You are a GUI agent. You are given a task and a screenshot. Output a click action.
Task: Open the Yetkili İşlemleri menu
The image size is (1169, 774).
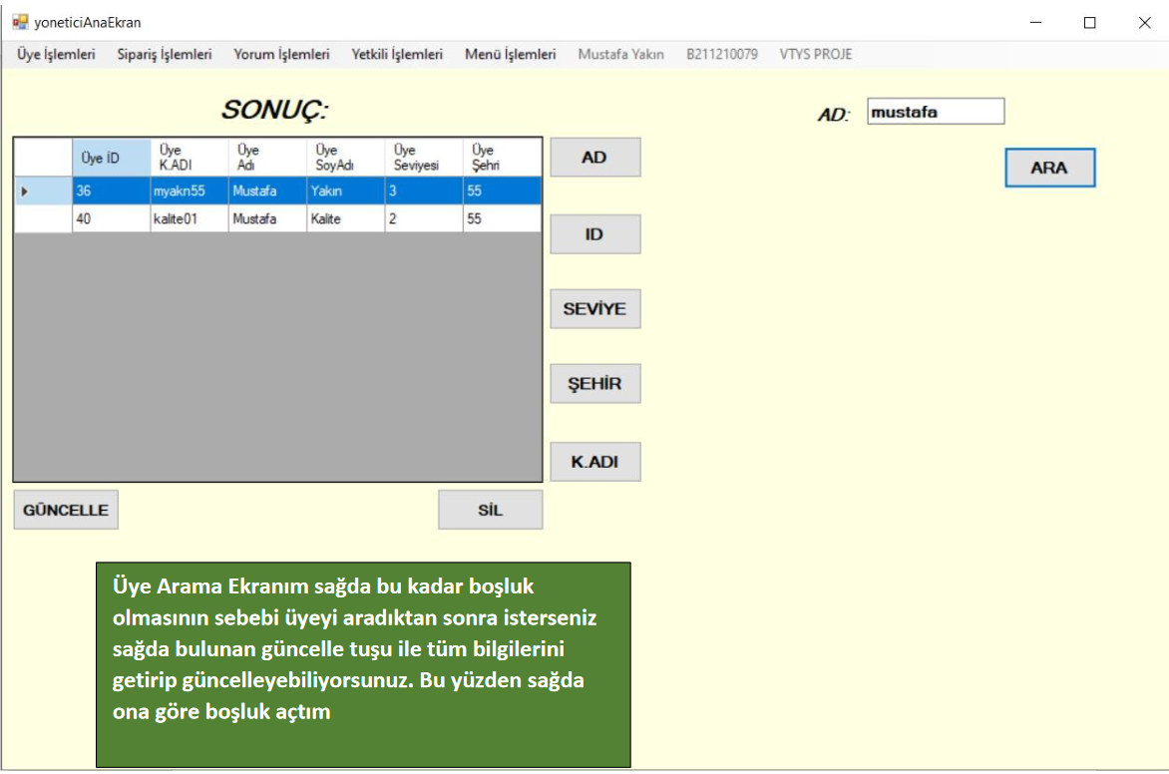397,55
